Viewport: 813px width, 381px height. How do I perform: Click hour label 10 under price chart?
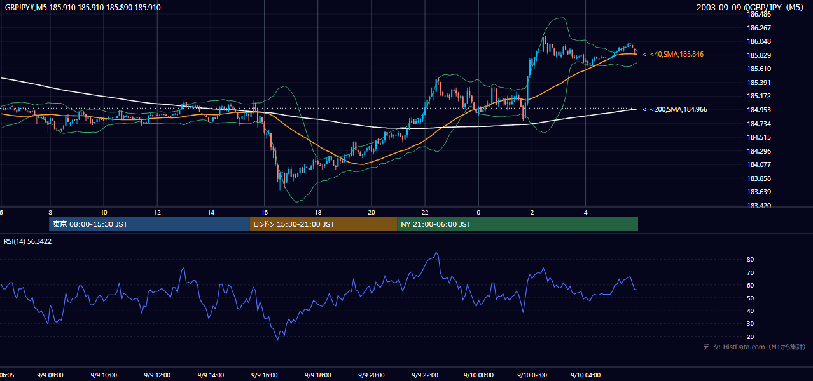tap(104, 212)
